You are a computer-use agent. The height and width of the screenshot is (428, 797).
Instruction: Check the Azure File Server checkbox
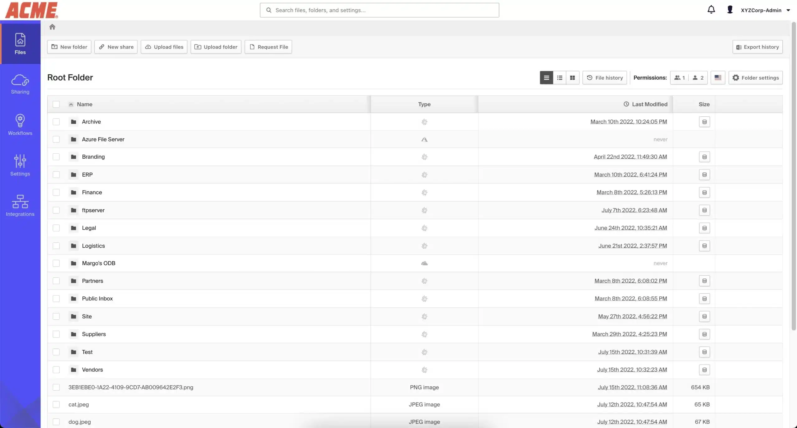coord(56,139)
